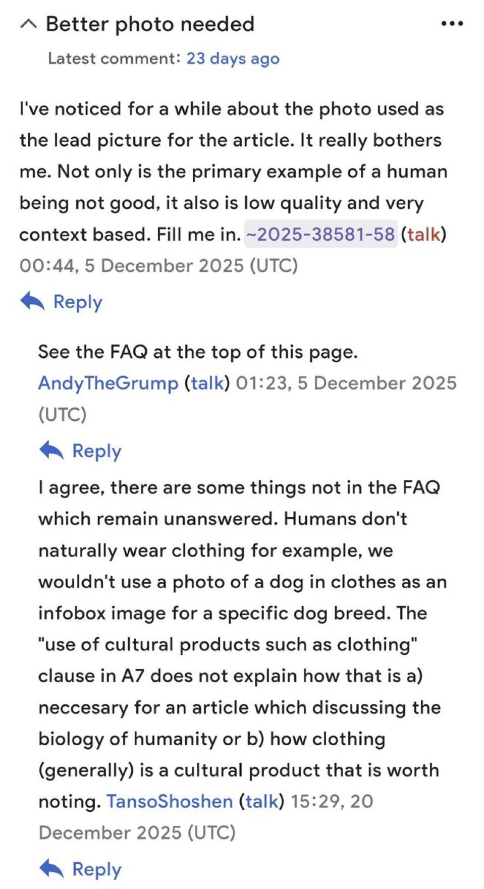
Task: Open the three-dot section options menu
Action: pyautogui.click(x=452, y=24)
